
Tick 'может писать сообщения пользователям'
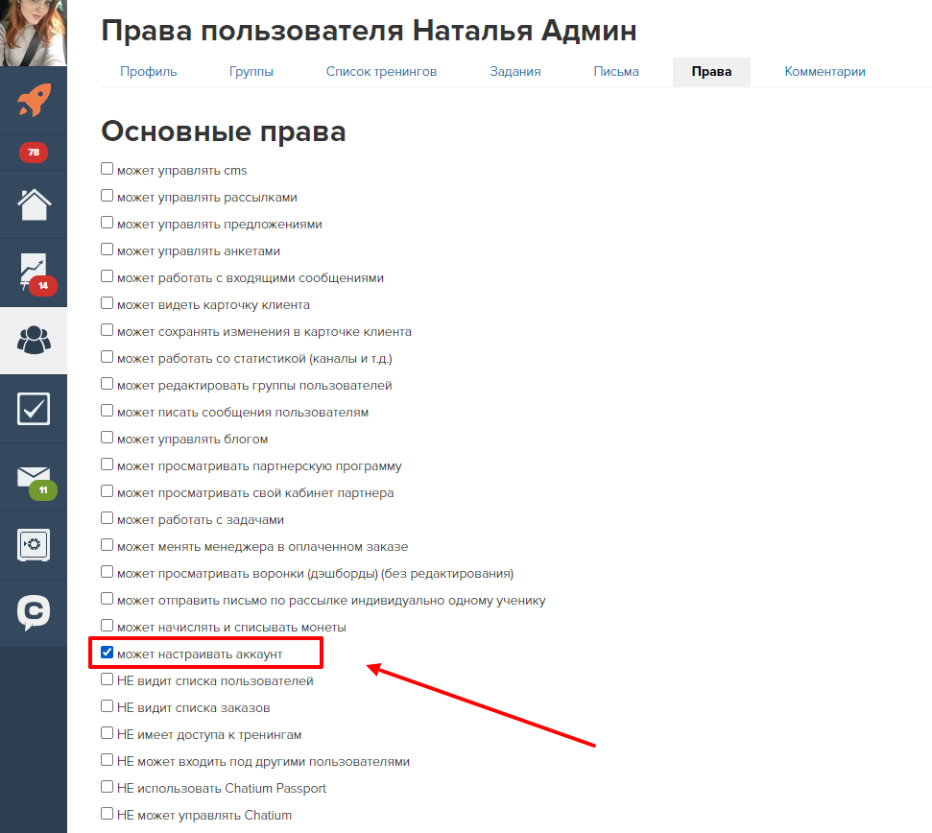[x=107, y=411]
